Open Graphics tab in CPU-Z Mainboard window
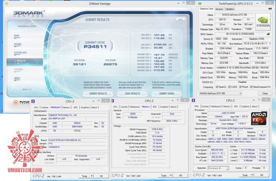 pyautogui.click(x=85, y=107)
